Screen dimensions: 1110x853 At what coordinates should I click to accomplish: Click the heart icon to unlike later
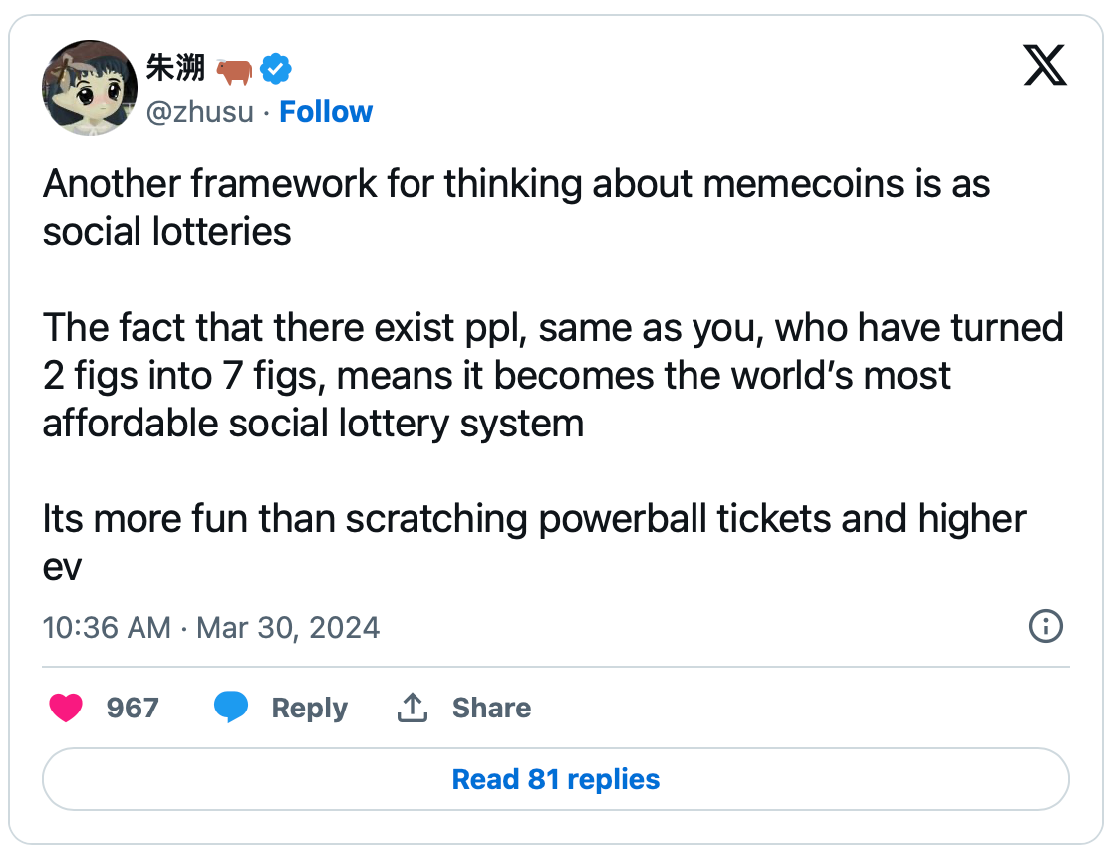pos(66,708)
